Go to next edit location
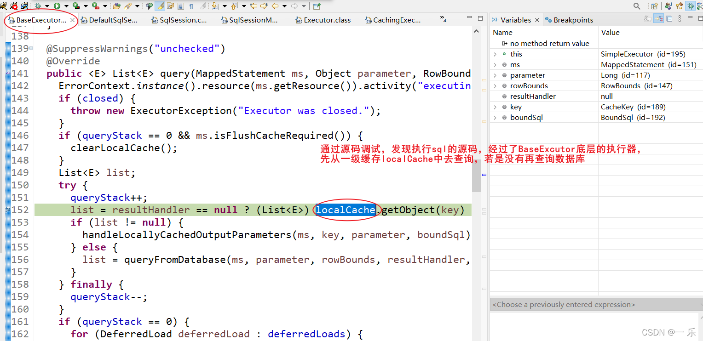The height and width of the screenshot is (341, 703). click(x=264, y=6)
